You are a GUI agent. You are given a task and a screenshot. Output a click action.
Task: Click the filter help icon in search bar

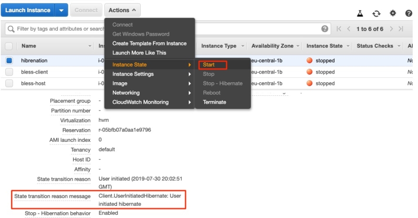coord(324,29)
